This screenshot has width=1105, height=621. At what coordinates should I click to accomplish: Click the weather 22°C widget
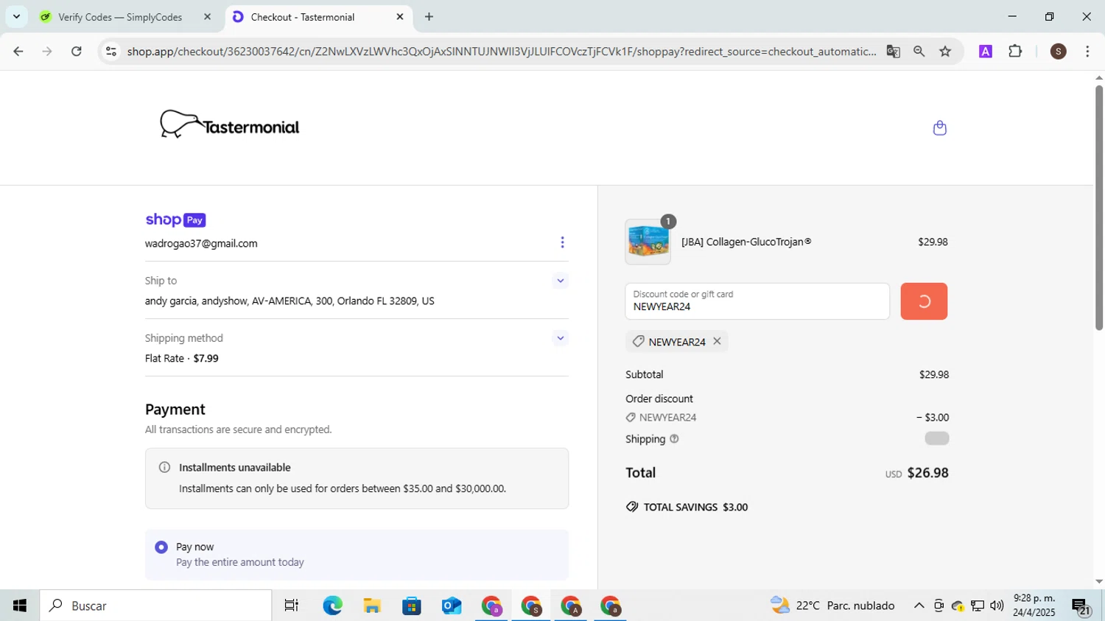[x=832, y=606]
